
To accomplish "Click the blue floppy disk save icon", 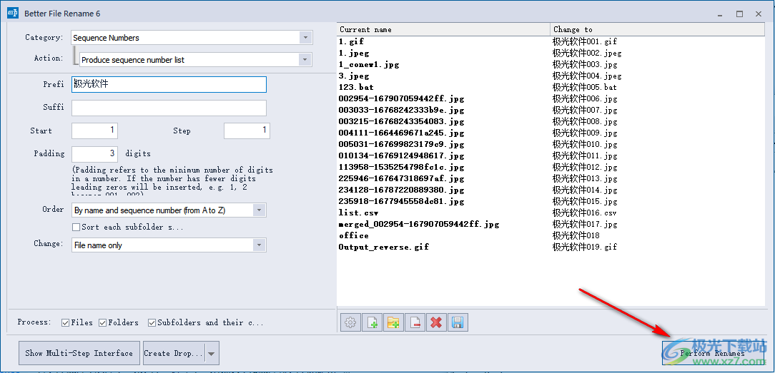I will (458, 323).
